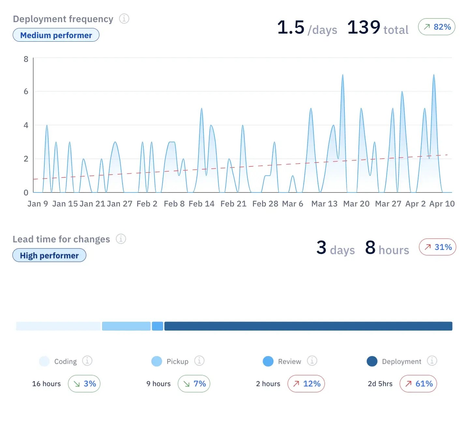468x441 pixels.
Task: Select the 61% Deployment change badge
Action: [x=418, y=384]
